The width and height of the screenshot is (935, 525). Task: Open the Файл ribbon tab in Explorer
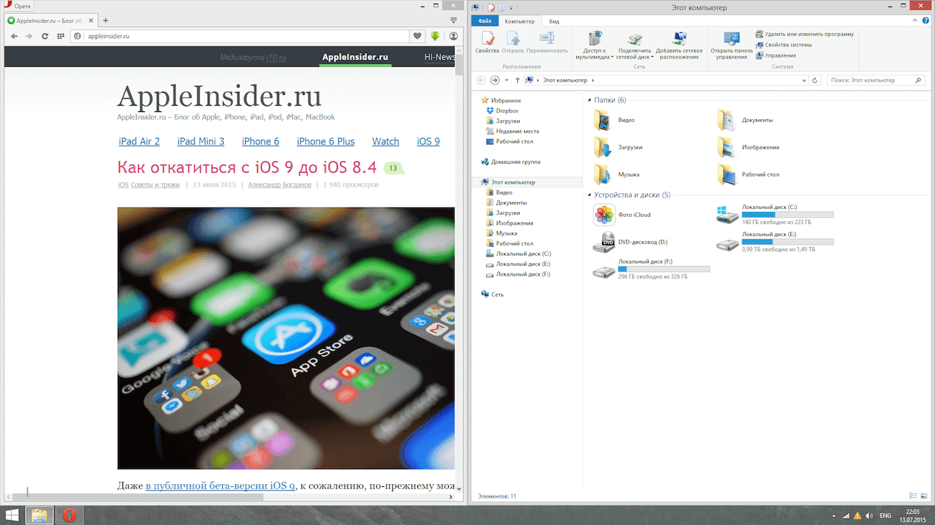[485, 22]
